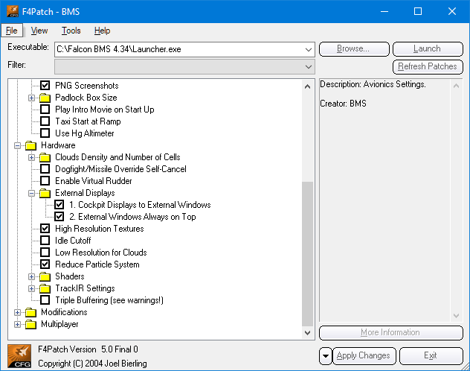The image size is (470, 371).
Task: Click the Launch button
Action: (x=428, y=49)
